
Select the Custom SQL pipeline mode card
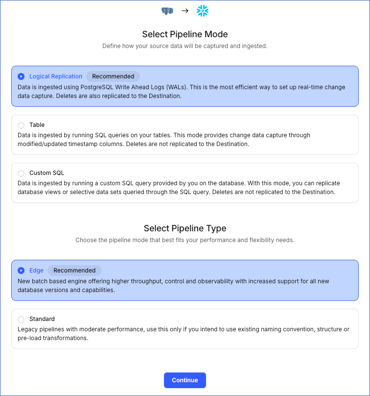(185, 183)
